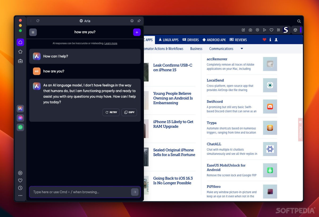319x217 pixels.
Task: Click the LocalSend thumbnail
Action: coord(270,85)
